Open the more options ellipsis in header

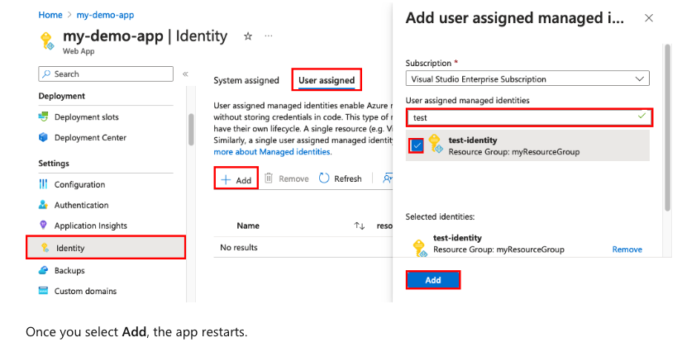(x=269, y=36)
